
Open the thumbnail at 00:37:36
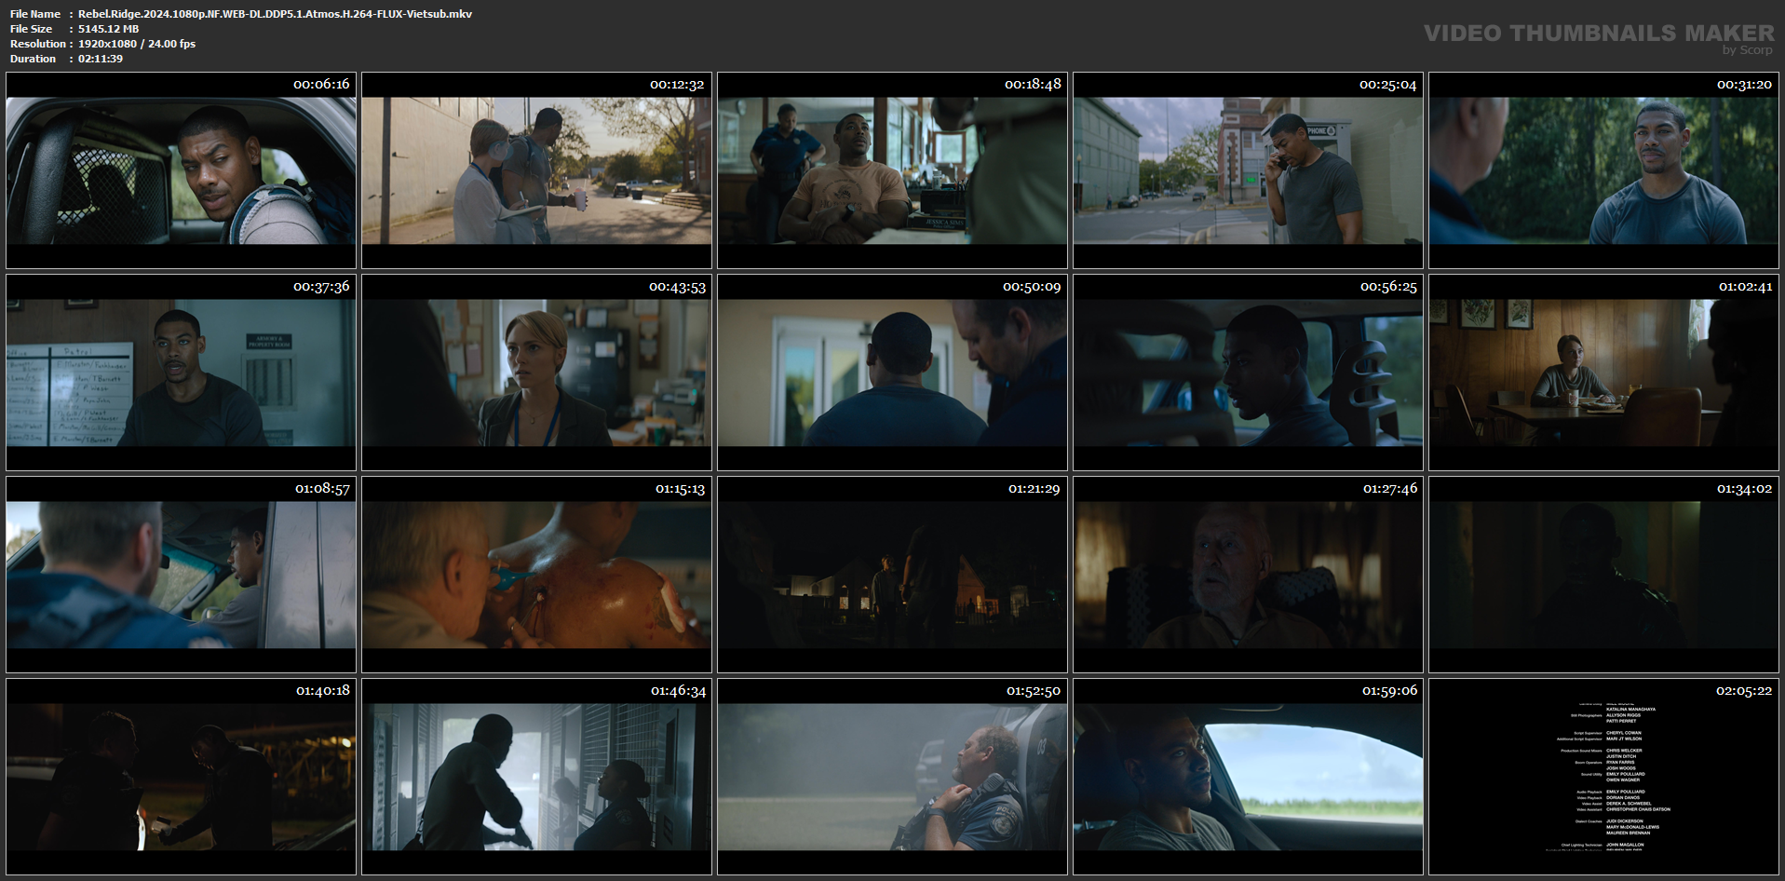[x=181, y=373]
